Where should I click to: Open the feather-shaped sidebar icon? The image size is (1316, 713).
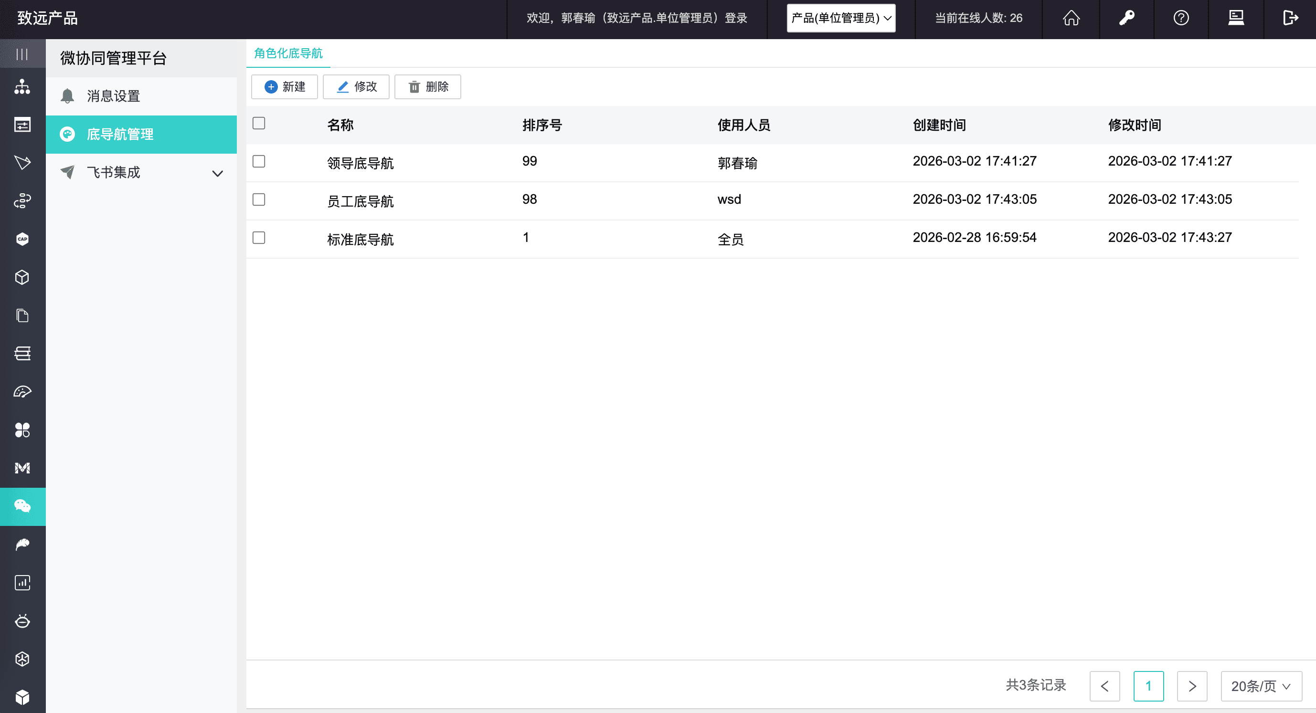[22, 545]
